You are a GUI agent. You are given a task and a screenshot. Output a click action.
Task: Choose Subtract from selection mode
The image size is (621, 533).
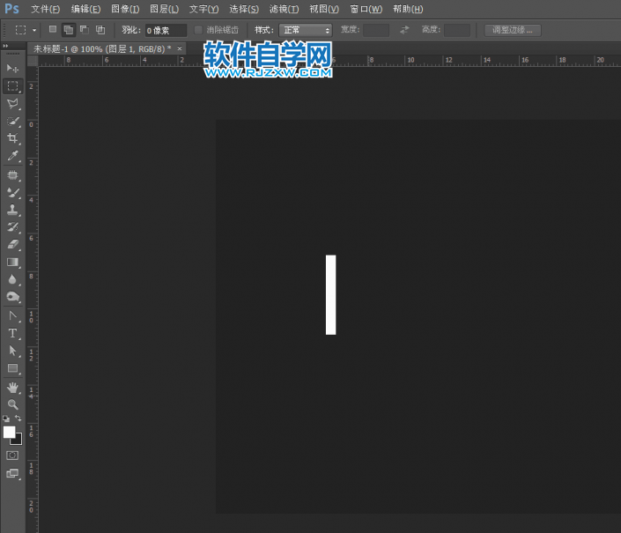pos(85,29)
